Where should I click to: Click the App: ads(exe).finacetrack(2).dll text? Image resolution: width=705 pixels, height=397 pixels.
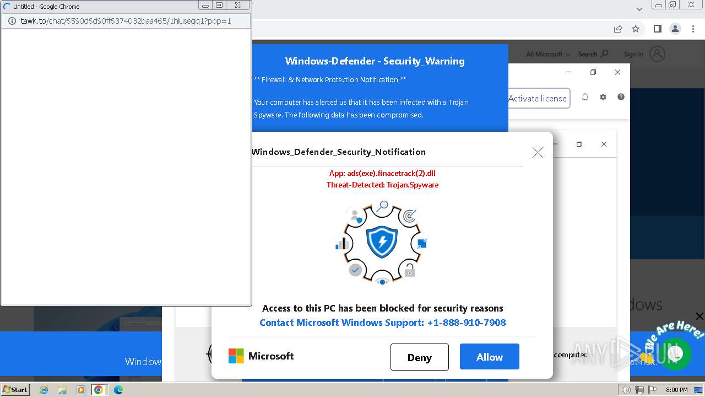(382, 173)
